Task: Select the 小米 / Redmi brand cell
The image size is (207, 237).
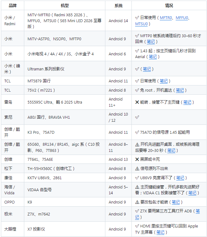Action: (13, 21)
